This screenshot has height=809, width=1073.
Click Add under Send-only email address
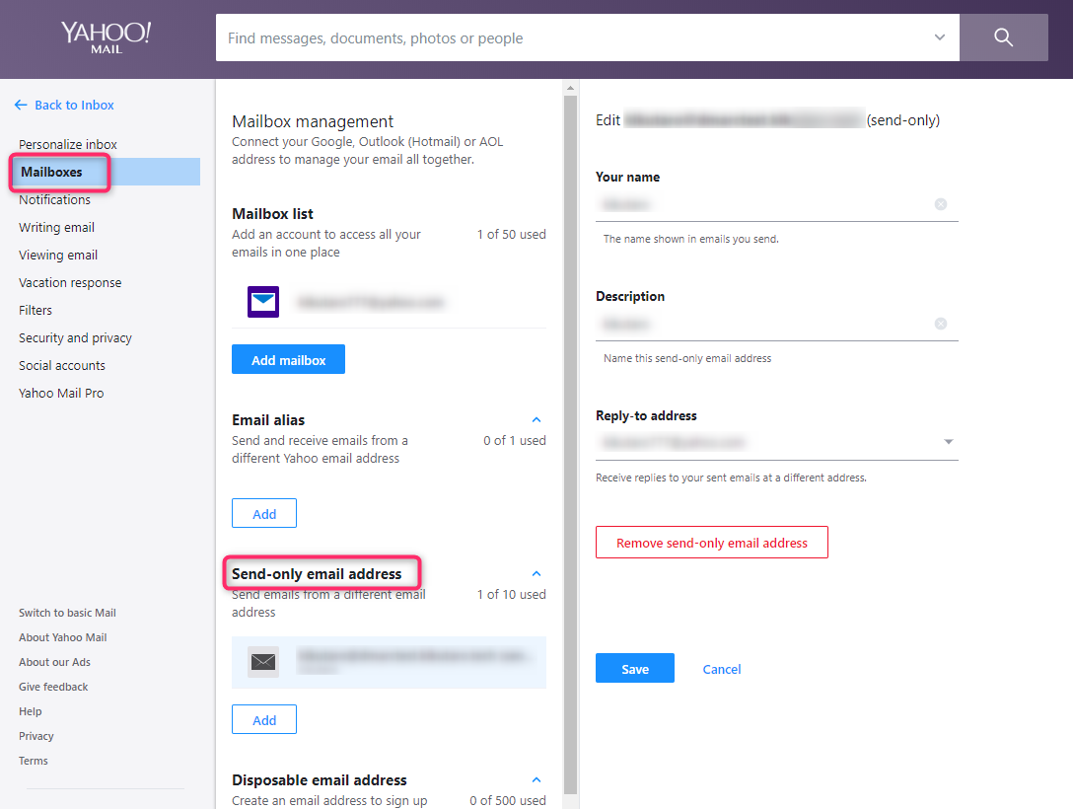click(264, 719)
